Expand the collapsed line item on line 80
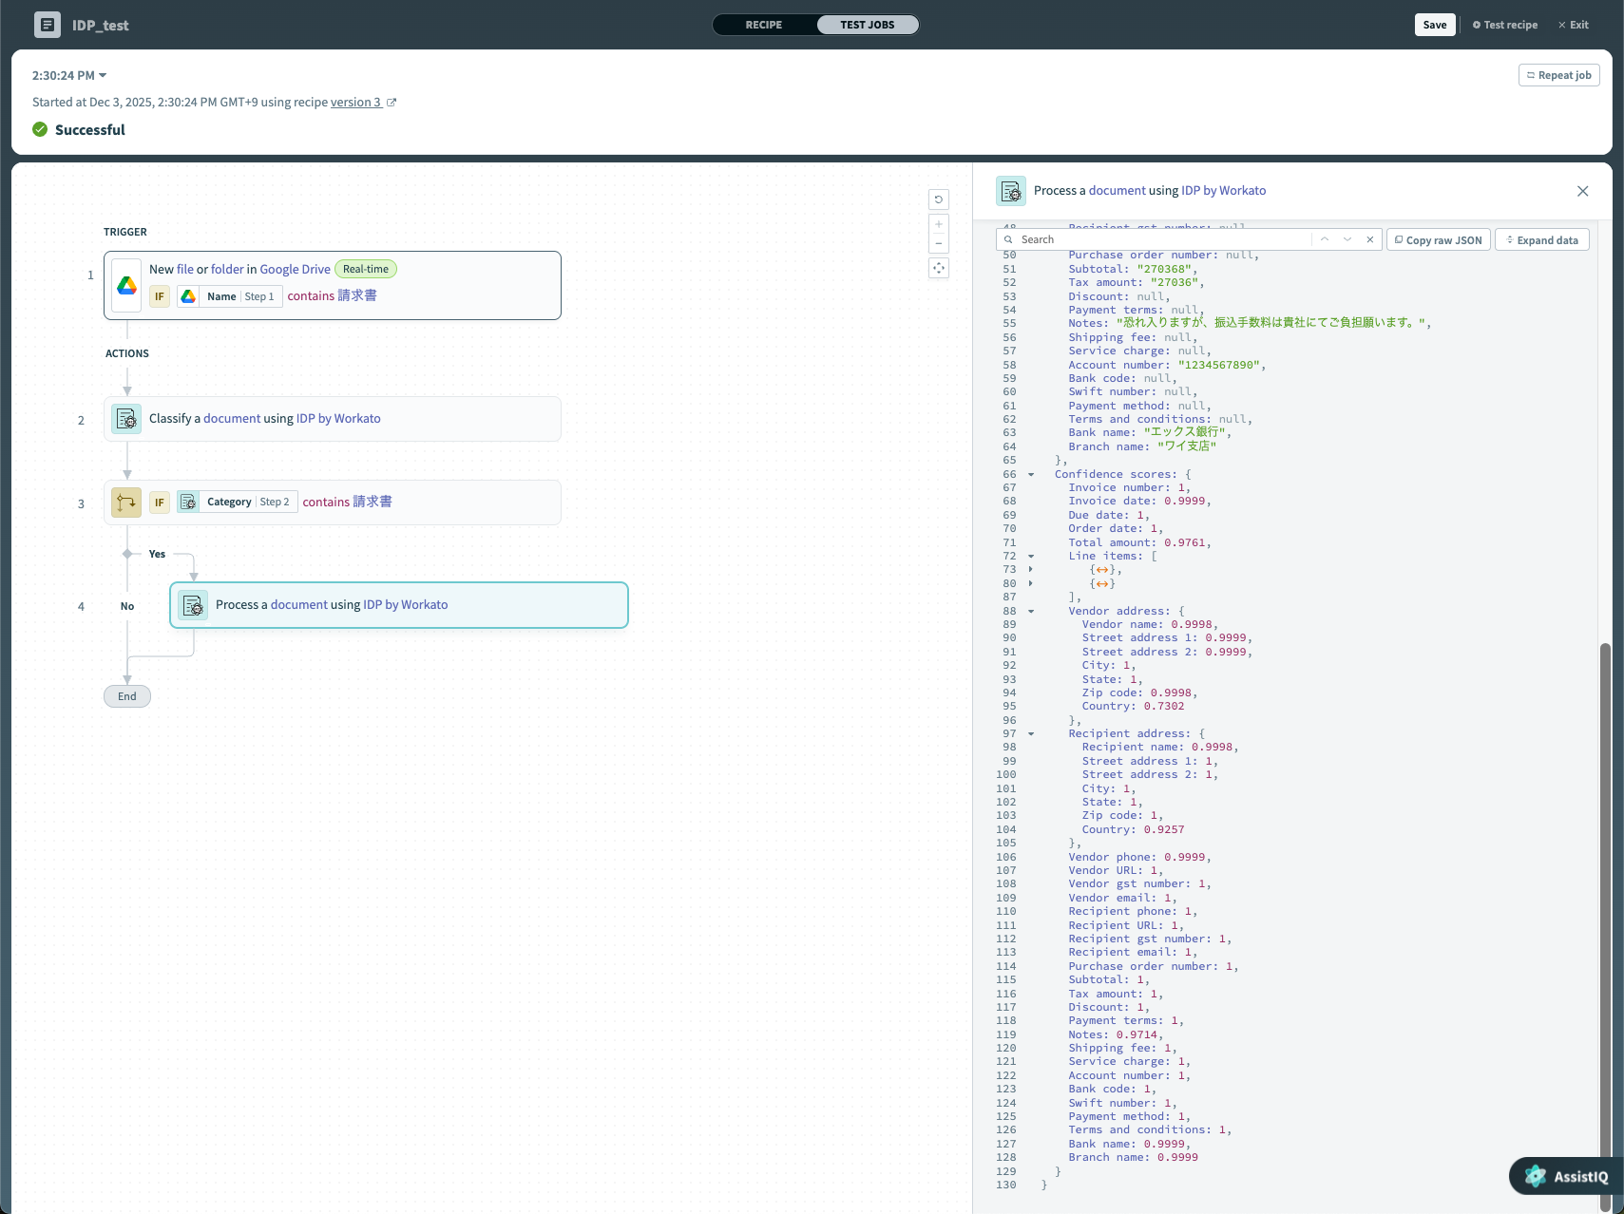 click(x=1031, y=584)
